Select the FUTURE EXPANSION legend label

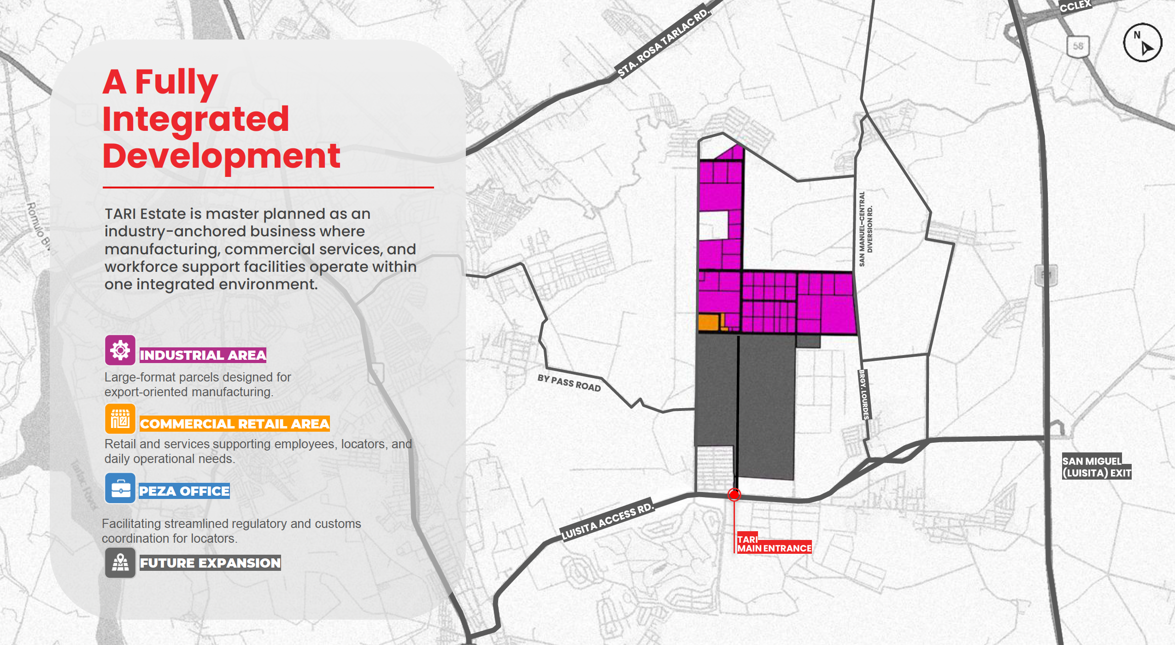(x=210, y=563)
